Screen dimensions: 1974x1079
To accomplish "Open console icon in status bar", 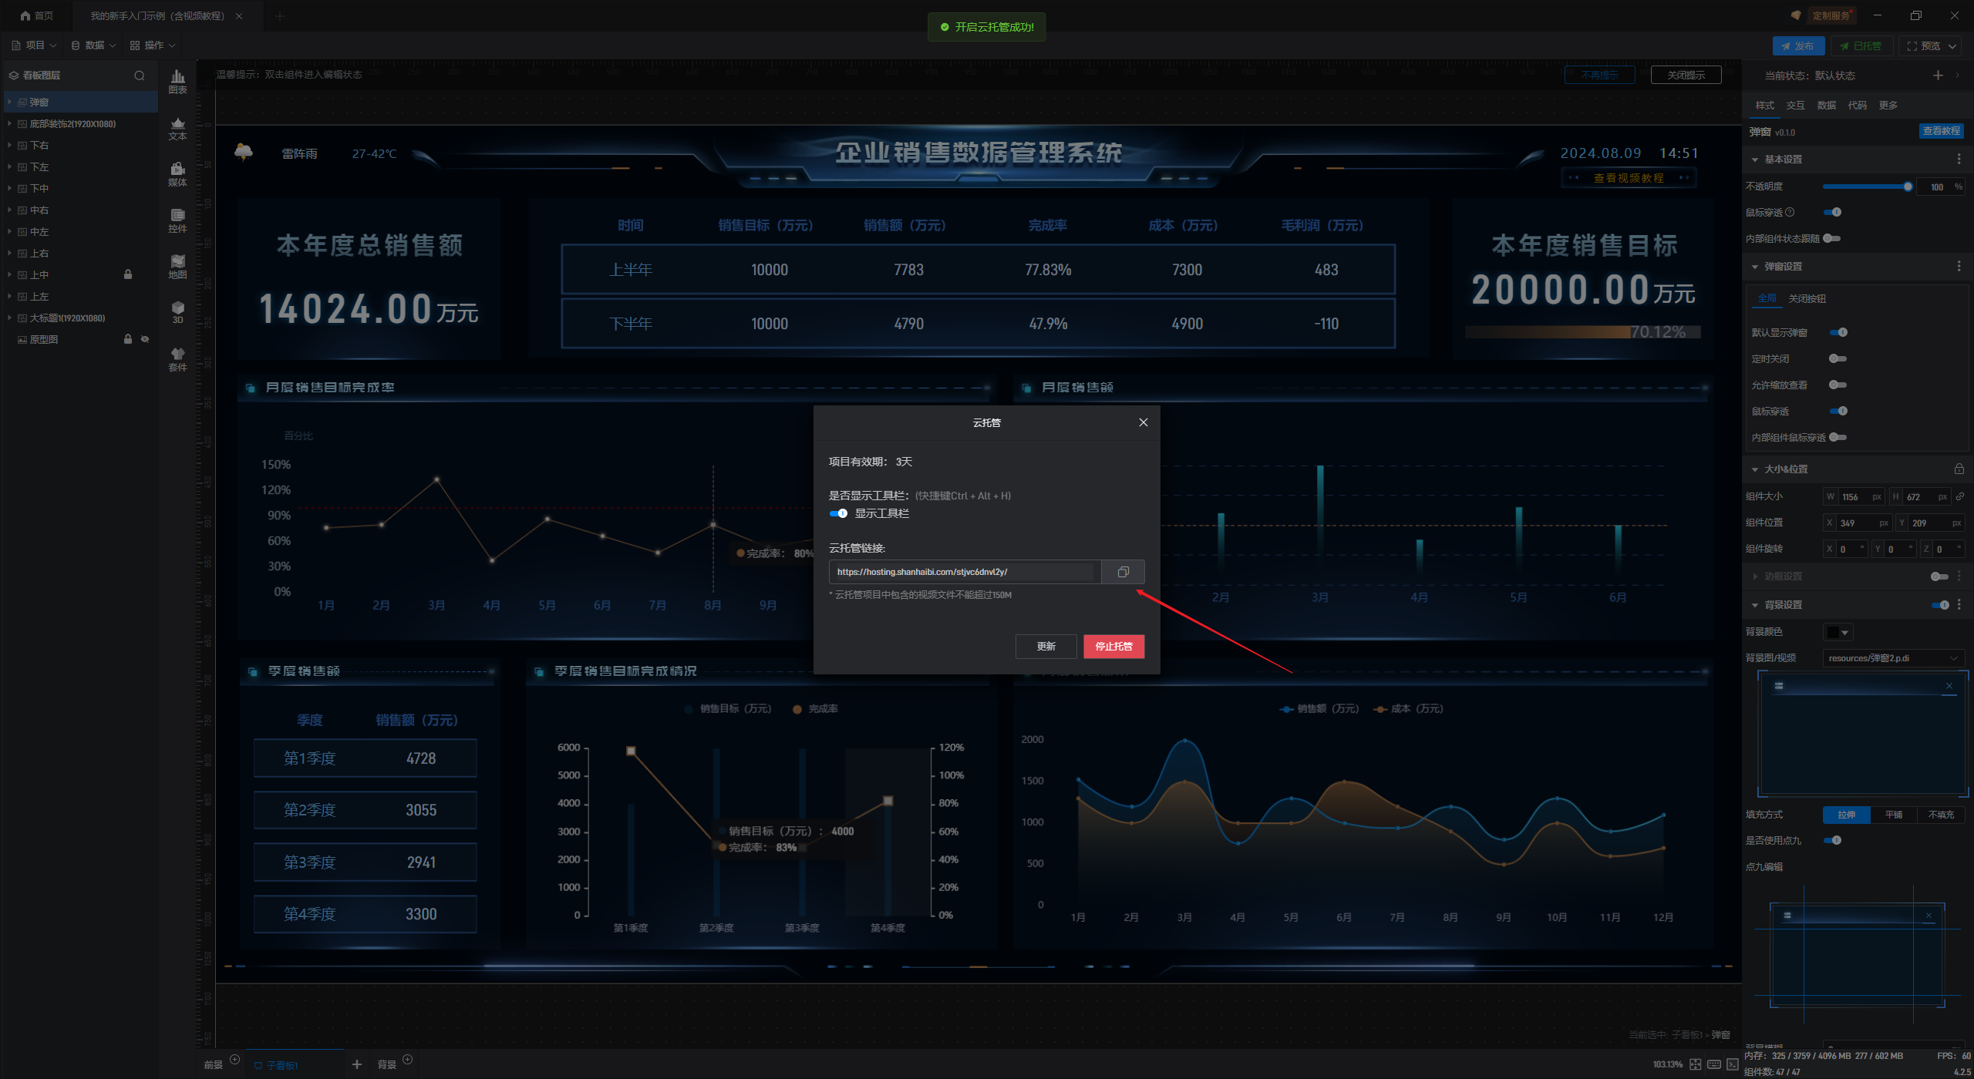I will click(x=1732, y=1064).
